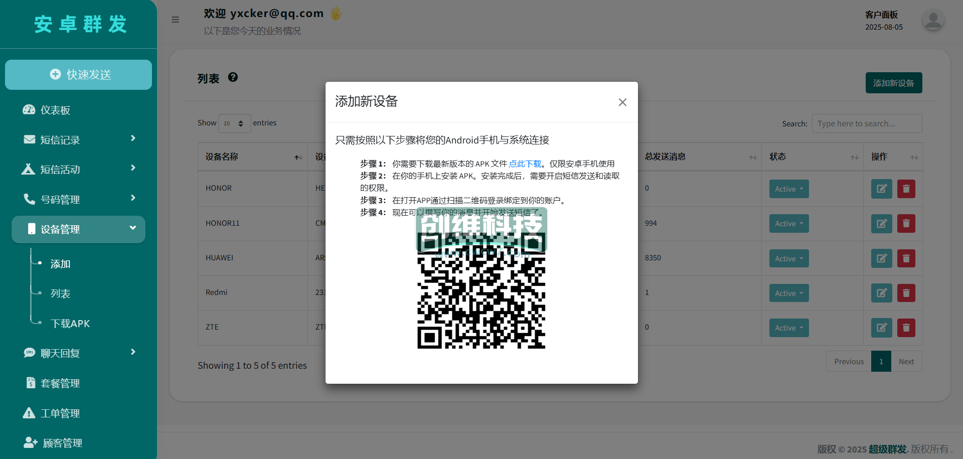Delete the Redmi device

click(906, 293)
